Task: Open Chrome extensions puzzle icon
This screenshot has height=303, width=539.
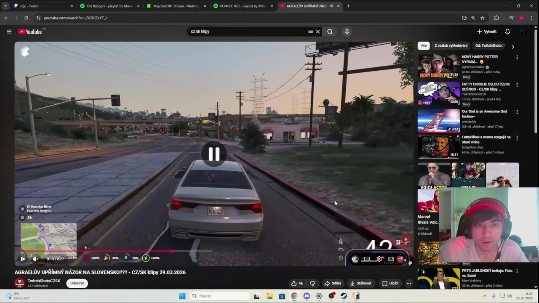Action: click(x=496, y=18)
